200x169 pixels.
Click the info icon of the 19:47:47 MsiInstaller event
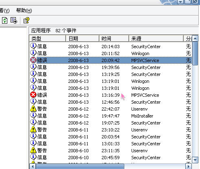point(33,116)
